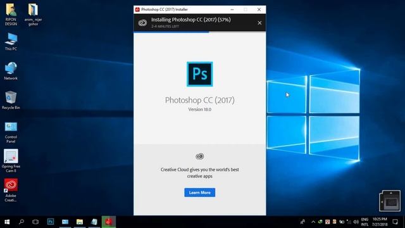This screenshot has height=228, width=405.
Task: Select iSpring Free Cam 8 shortcut
Action: [x=11, y=161]
